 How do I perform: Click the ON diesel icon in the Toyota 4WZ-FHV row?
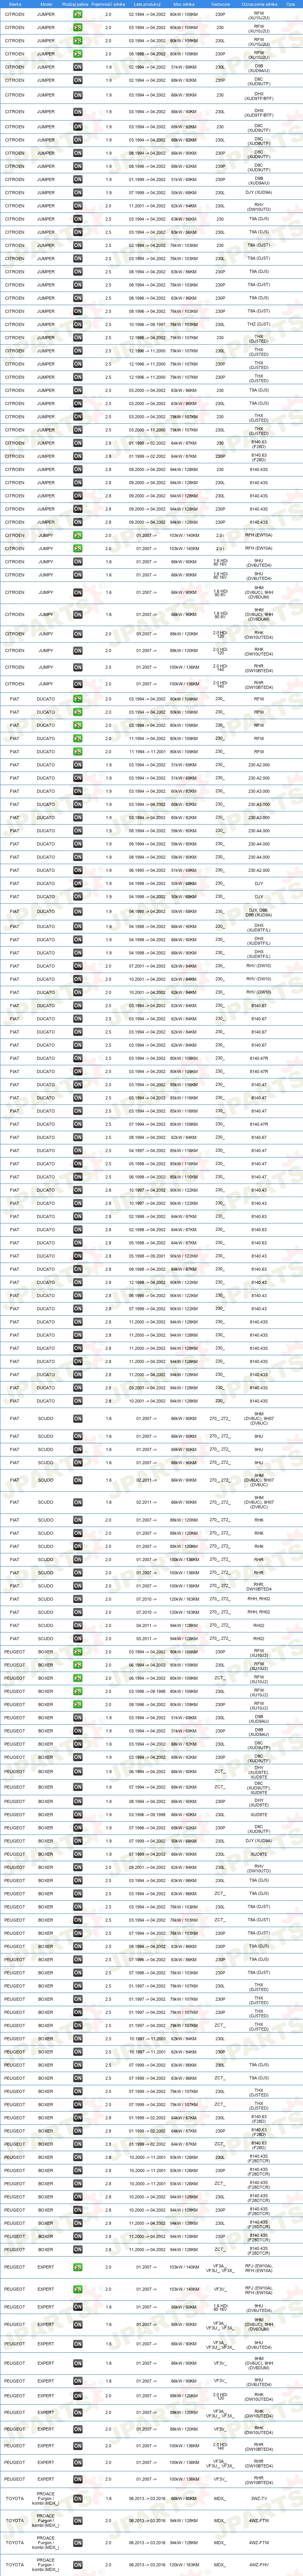pyautogui.click(x=77, y=2564)
